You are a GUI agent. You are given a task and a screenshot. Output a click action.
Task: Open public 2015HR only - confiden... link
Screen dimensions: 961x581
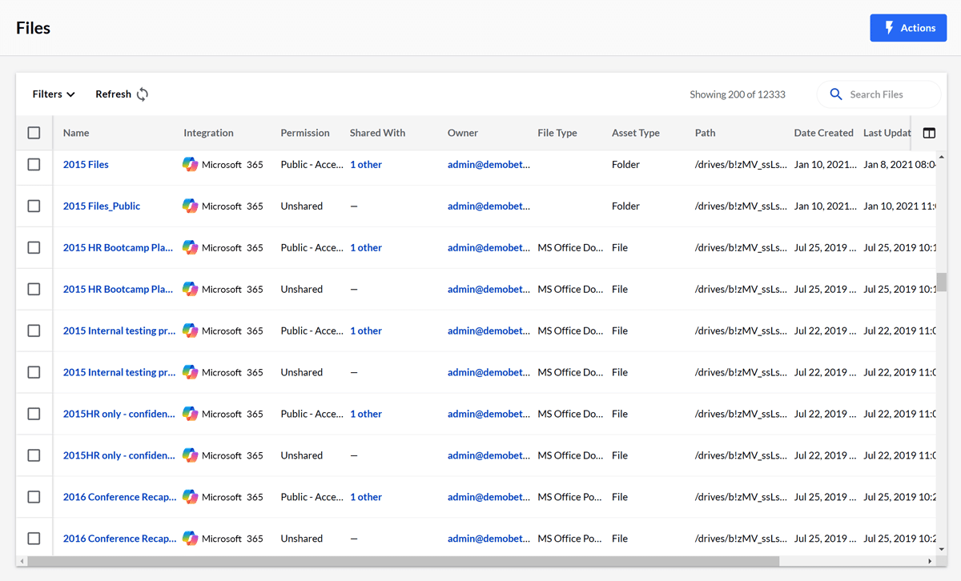(x=119, y=414)
